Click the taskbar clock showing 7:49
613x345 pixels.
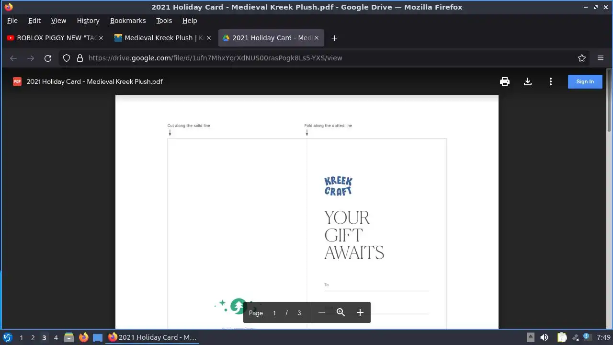click(x=604, y=337)
